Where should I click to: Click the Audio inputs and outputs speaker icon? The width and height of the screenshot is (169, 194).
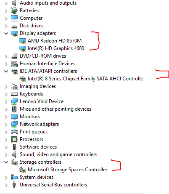14,3
